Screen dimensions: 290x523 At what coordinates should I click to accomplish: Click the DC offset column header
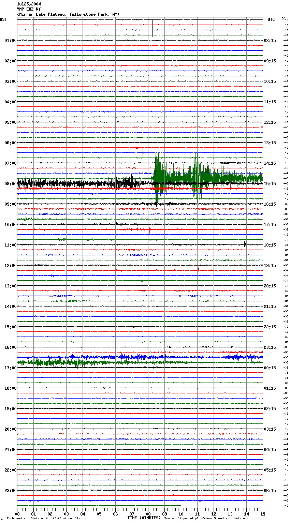pos(283,18)
